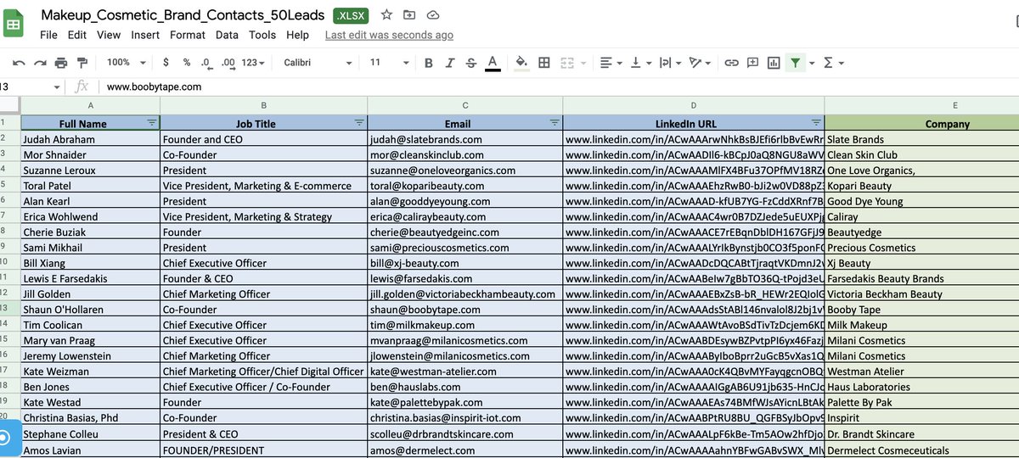The height and width of the screenshot is (458, 1019).
Task: Open the vertical align dropdown
Action: click(639, 63)
